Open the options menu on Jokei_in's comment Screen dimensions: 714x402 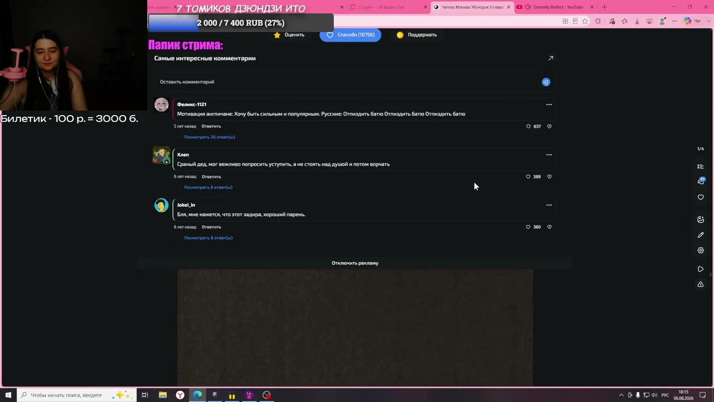(x=549, y=205)
